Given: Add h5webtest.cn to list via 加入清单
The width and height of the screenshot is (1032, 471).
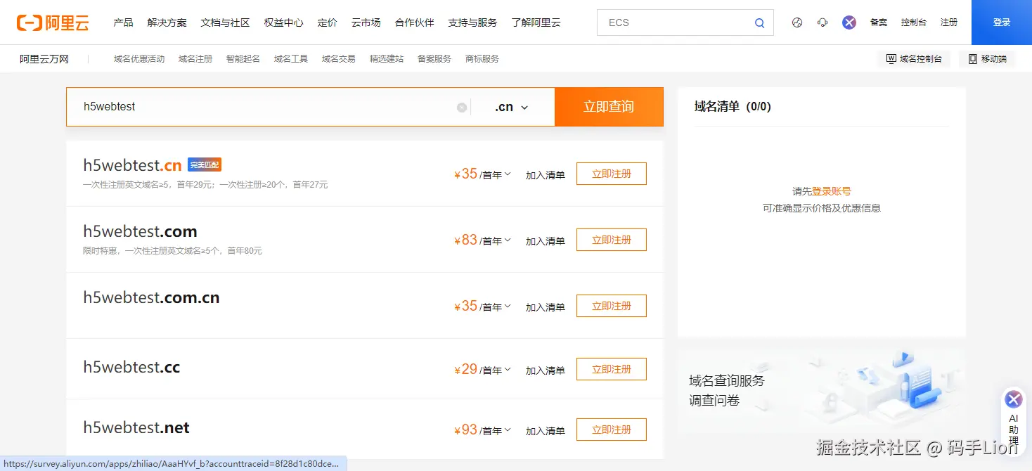Looking at the screenshot, I should pyautogui.click(x=546, y=175).
